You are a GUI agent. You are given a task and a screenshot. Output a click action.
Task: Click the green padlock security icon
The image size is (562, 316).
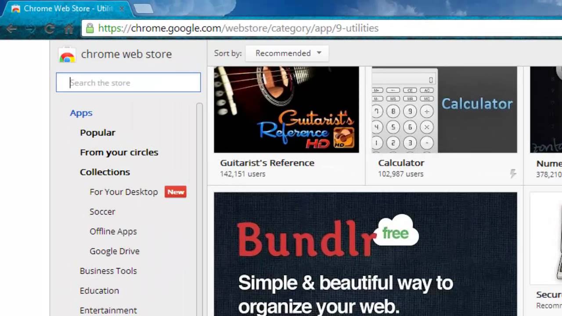point(90,28)
